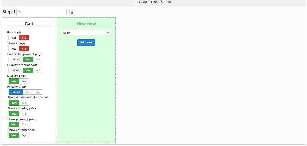Click the New view heading

(86, 23)
